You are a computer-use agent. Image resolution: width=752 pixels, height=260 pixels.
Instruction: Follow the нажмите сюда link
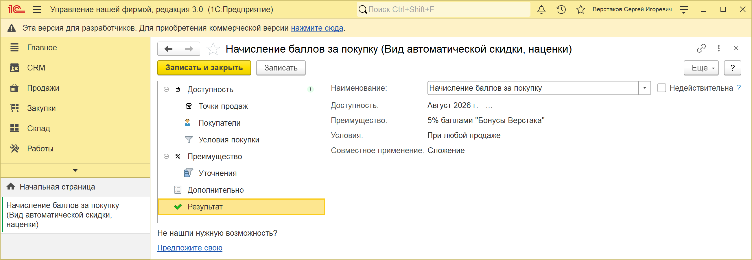pyautogui.click(x=317, y=28)
